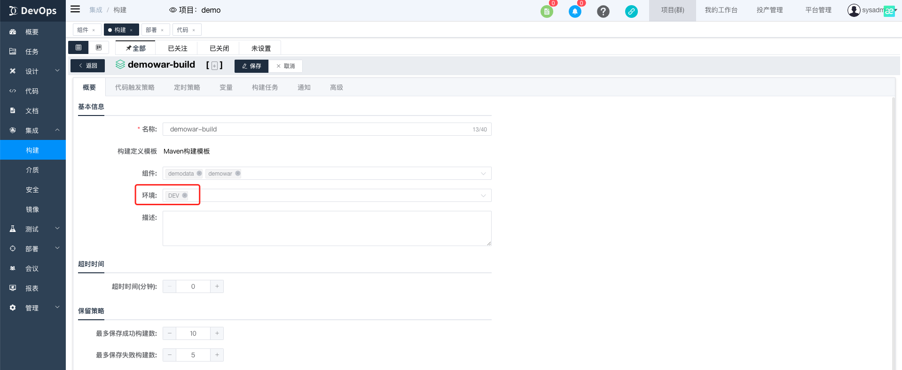This screenshot has width=902, height=370.
Task: Click the 描述 text area
Action: [327, 228]
